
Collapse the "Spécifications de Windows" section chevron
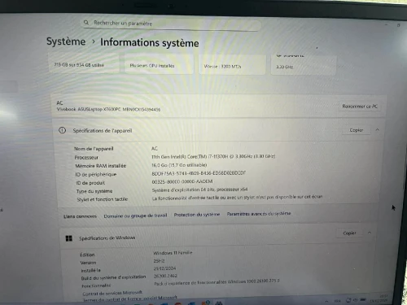coord(370,233)
